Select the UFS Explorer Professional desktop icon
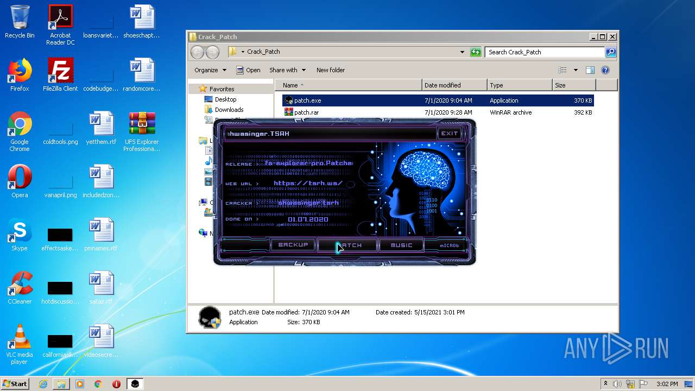Screen dimensions: 695x391 pyautogui.click(x=142, y=132)
